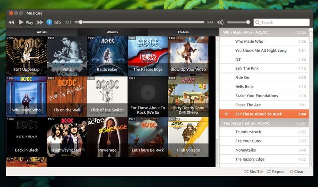
Task: Open The Razors Edge album thumbnail
Action: coord(148,56)
